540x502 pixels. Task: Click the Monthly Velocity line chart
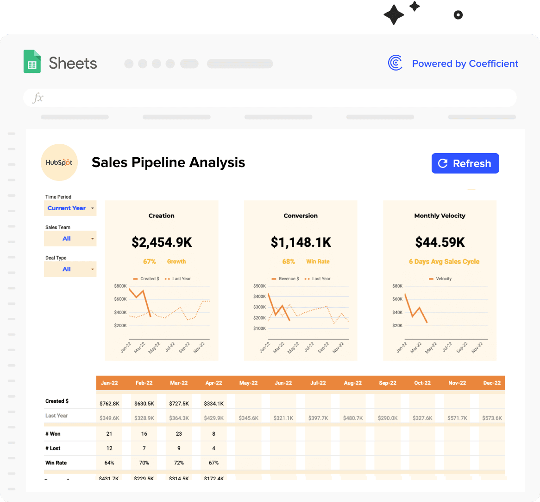[440, 315]
